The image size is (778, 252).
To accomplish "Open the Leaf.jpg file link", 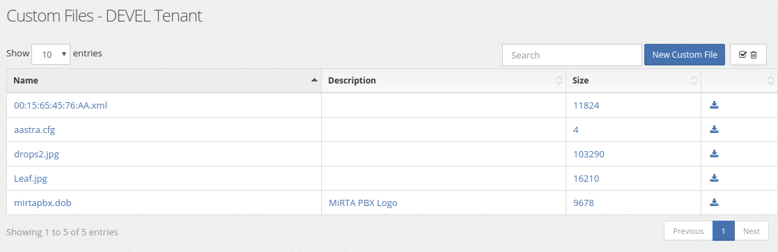I will pyautogui.click(x=30, y=179).
